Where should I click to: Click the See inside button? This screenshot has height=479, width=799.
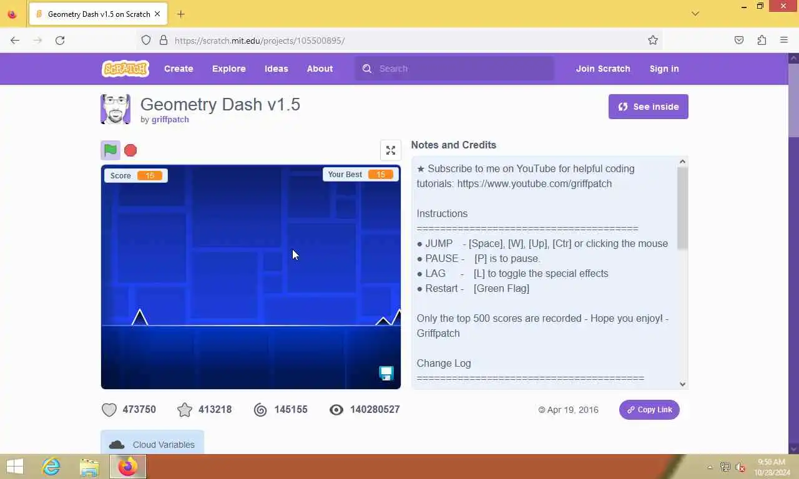649,107
